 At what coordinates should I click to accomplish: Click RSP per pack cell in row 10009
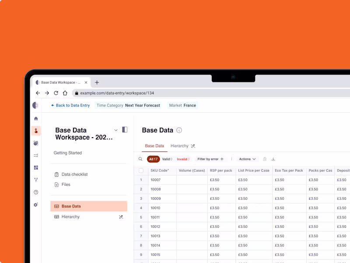pos(222,199)
